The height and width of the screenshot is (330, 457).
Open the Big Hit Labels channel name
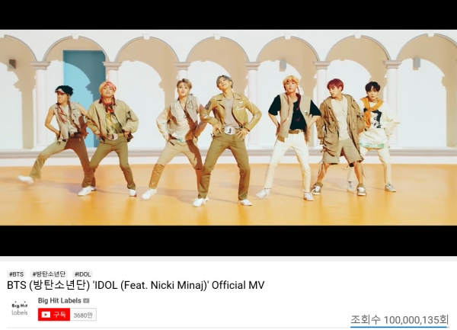59,300
